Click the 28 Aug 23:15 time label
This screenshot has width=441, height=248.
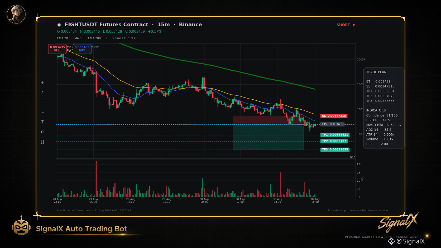tap(57, 201)
